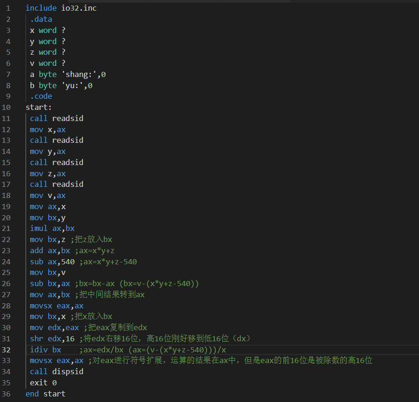This screenshot has height=402, width=419.
Task: Click comment ';把中间结果转到ax'
Action: point(110,295)
